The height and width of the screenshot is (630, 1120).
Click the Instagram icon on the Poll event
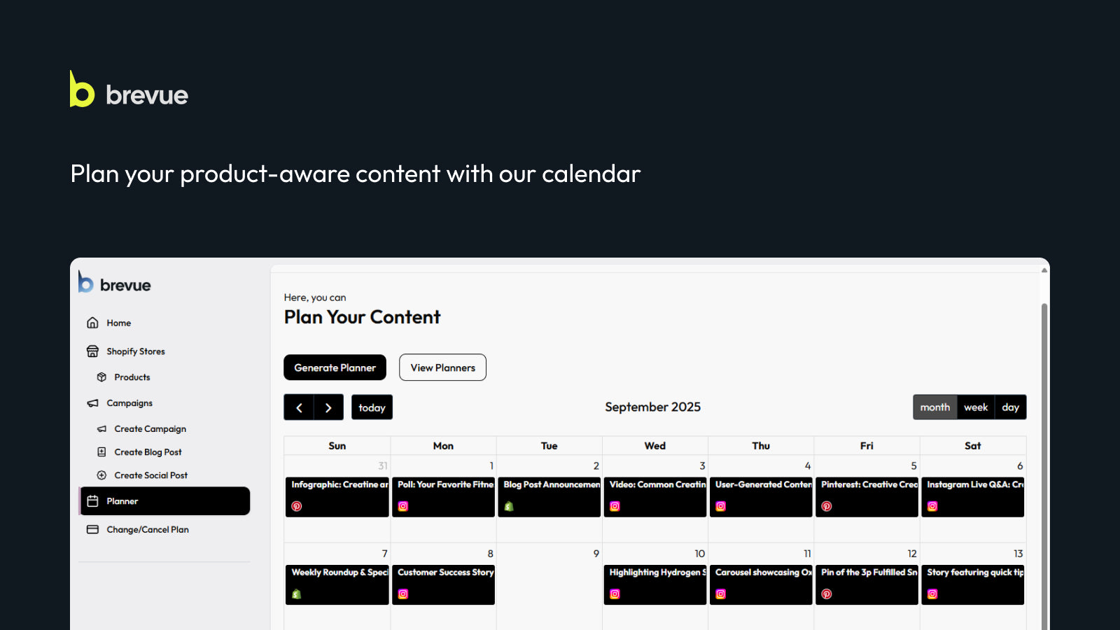[404, 505]
